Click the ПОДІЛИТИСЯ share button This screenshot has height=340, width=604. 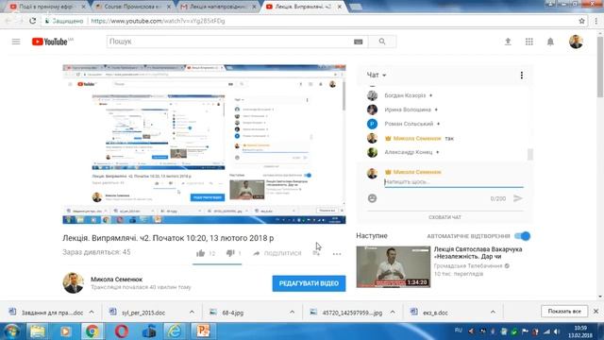tap(277, 253)
